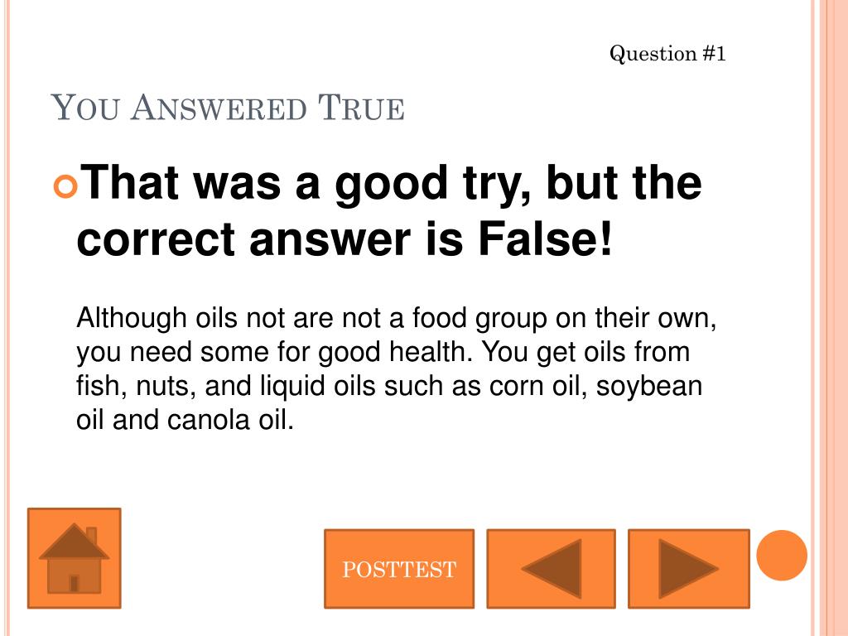Go to the home slide via house icon

74,558
